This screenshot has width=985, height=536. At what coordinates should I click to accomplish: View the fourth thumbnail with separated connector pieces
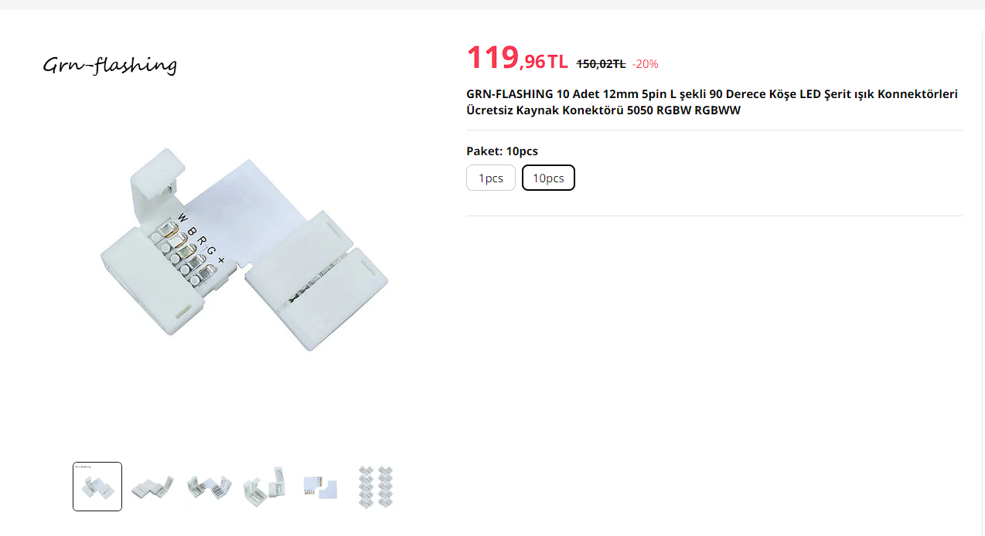tap(264, 487)
